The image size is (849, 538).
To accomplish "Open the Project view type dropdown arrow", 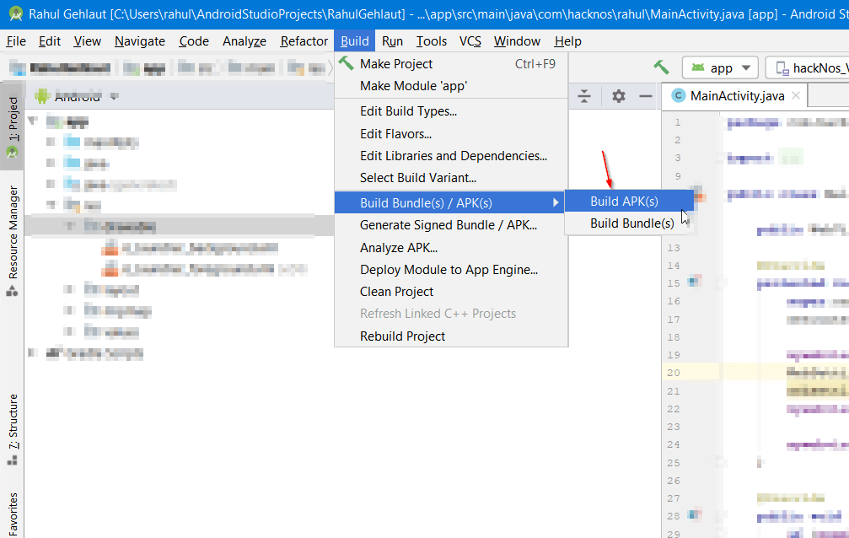I will (x=115, y=97).
